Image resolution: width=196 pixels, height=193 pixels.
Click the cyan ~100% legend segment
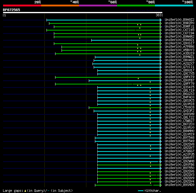tap(174, 6)
